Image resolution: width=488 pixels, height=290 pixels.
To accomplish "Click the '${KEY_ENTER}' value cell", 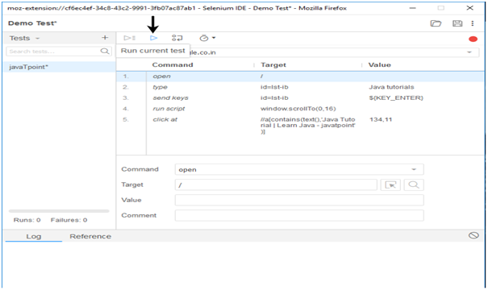I will (x=396, y=98).
